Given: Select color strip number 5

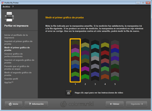Looking at the screenshot, I should coord(115,60).
